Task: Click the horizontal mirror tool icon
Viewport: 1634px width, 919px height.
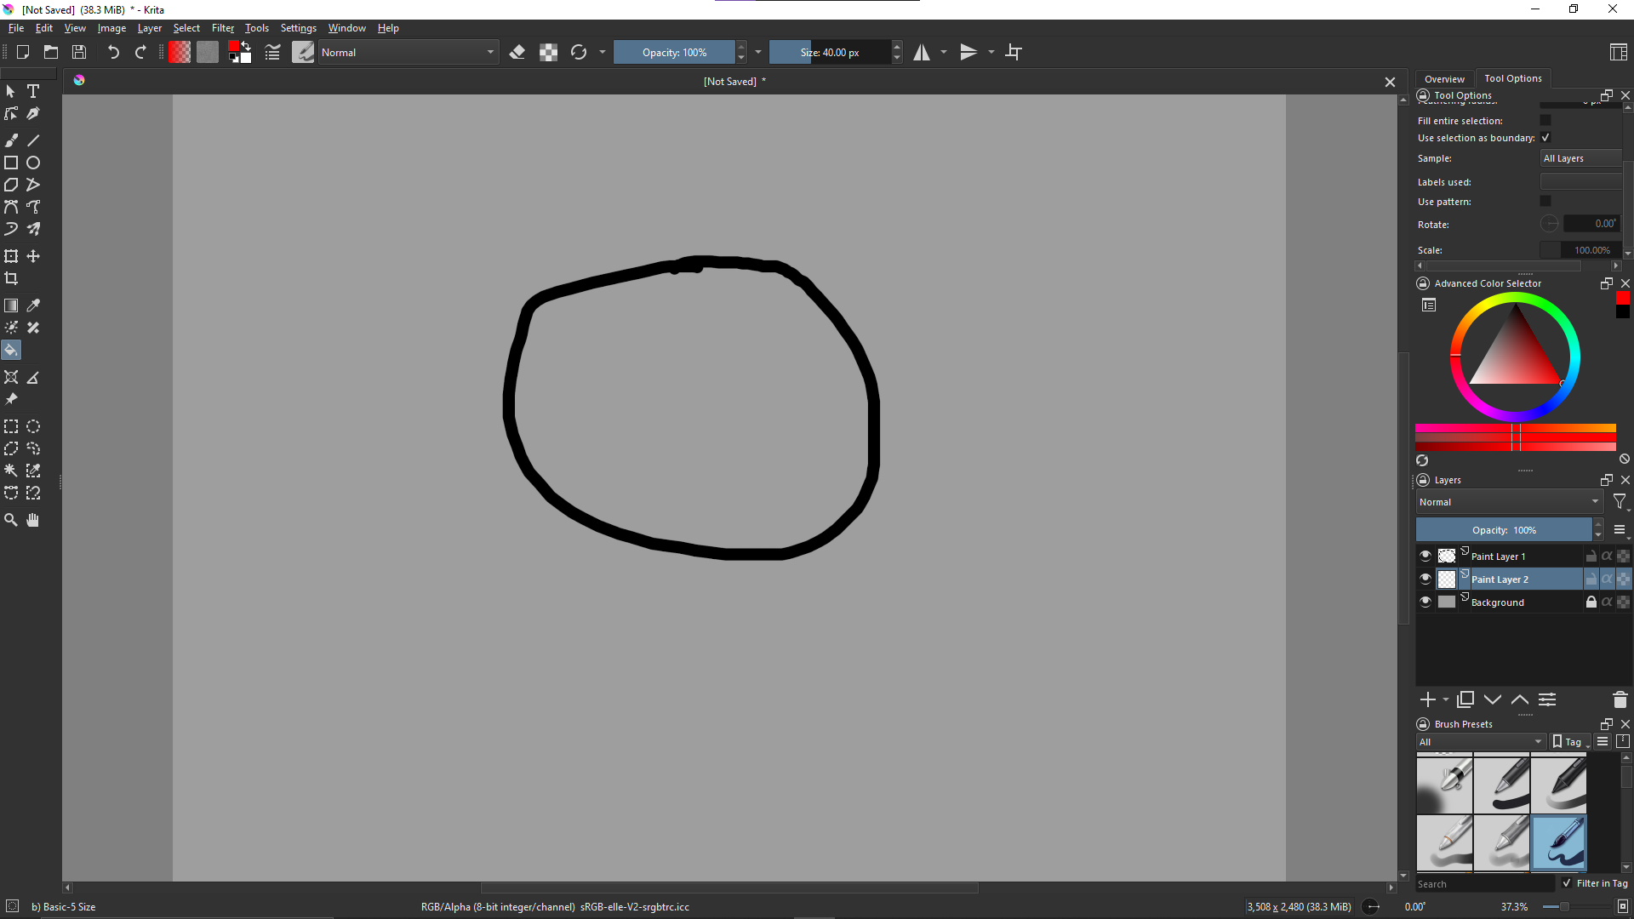Action: click(x=922, y=53)
